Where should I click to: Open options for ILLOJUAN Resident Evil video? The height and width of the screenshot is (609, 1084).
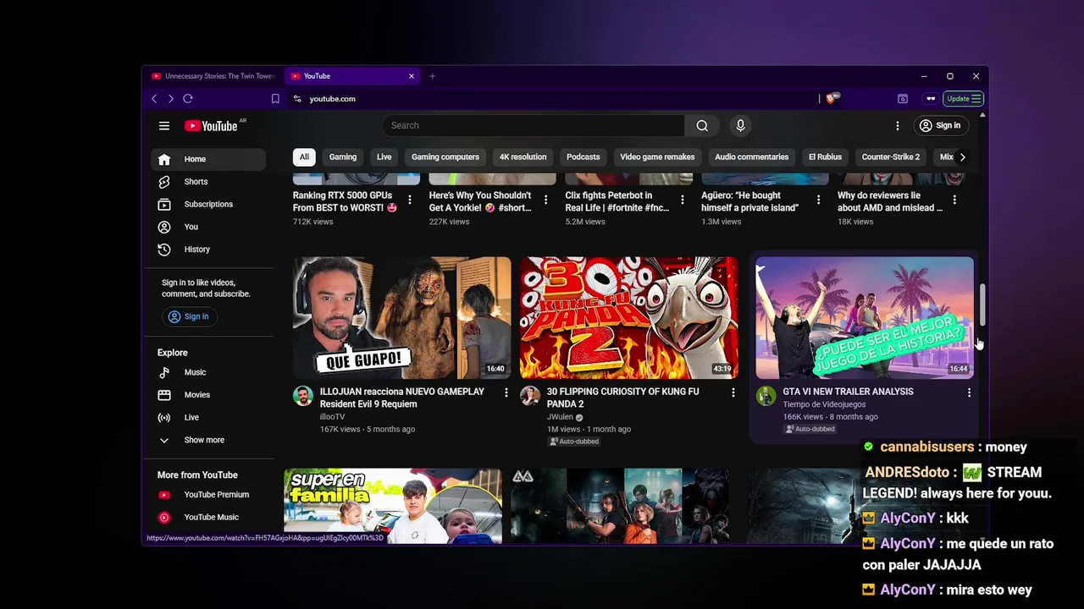click(x=506, y=392)
